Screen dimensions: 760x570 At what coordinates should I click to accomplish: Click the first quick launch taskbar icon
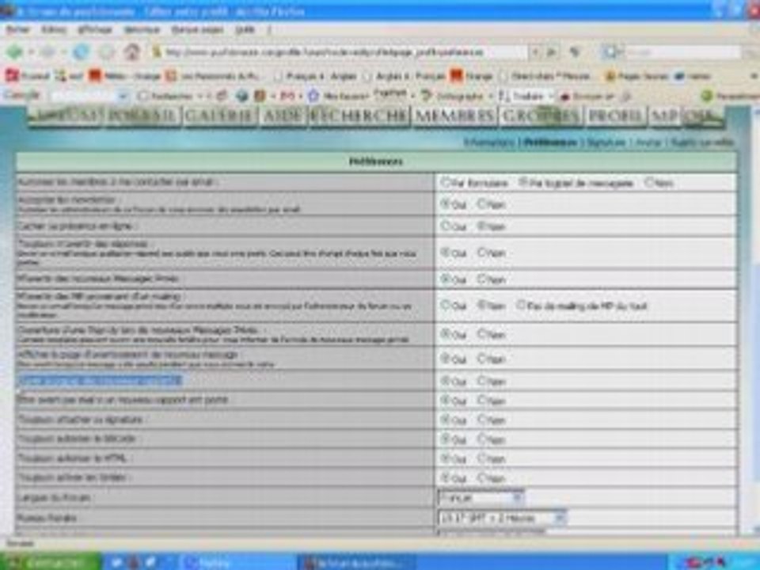click(x=116, y=562)
